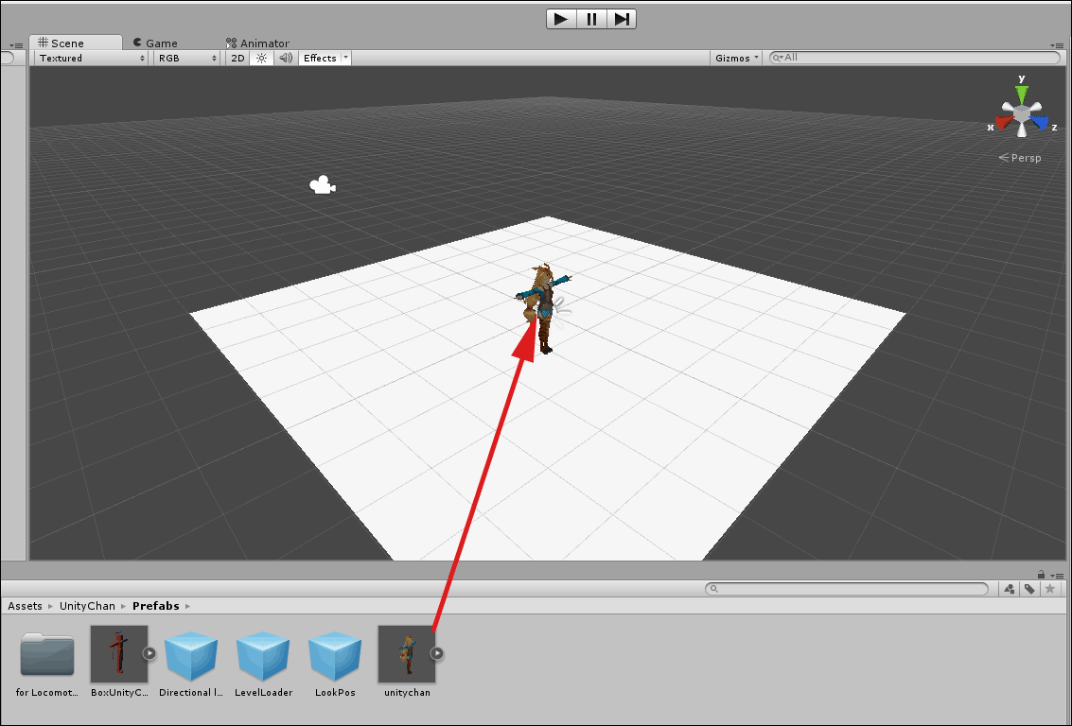Toggle 2D view mode
The image size is (1072, 726).
click(237, 58)
